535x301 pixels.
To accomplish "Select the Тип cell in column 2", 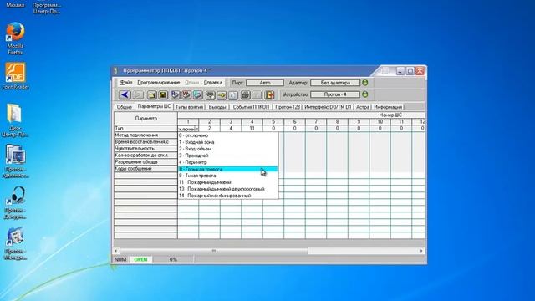I will (210, 129).
